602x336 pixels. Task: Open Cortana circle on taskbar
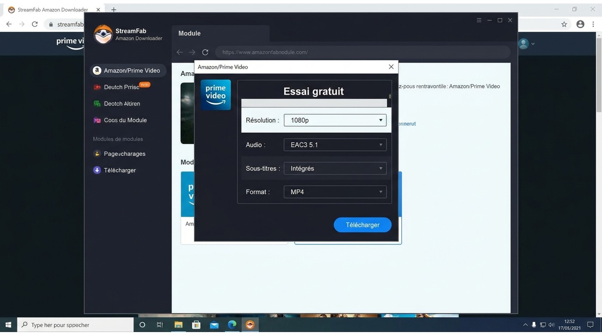coord(142,325)
